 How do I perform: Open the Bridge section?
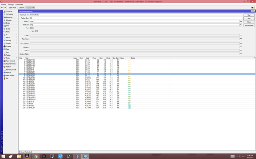(x=8, y=23)
